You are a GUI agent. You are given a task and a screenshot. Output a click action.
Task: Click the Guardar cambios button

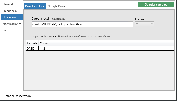(156, 5)
